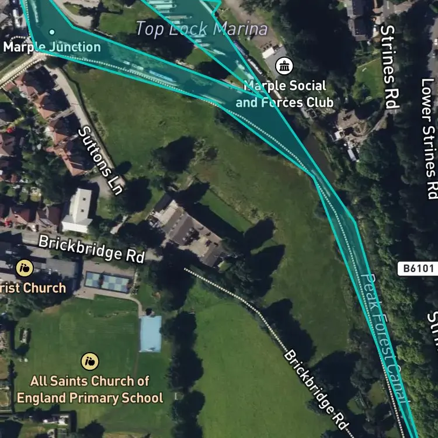This screenshot has width=438, height=438.
Task: Select the Marple Social and Forces Club text label
Action: pyautogui.click(x=284, y=94)
